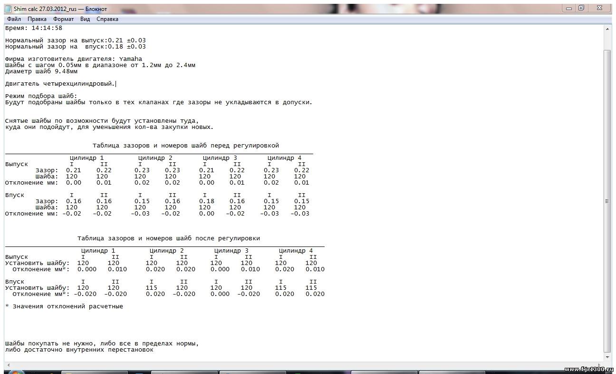
Task: Click the Notepad icon in the title bar
Action: tap(8, 9)
